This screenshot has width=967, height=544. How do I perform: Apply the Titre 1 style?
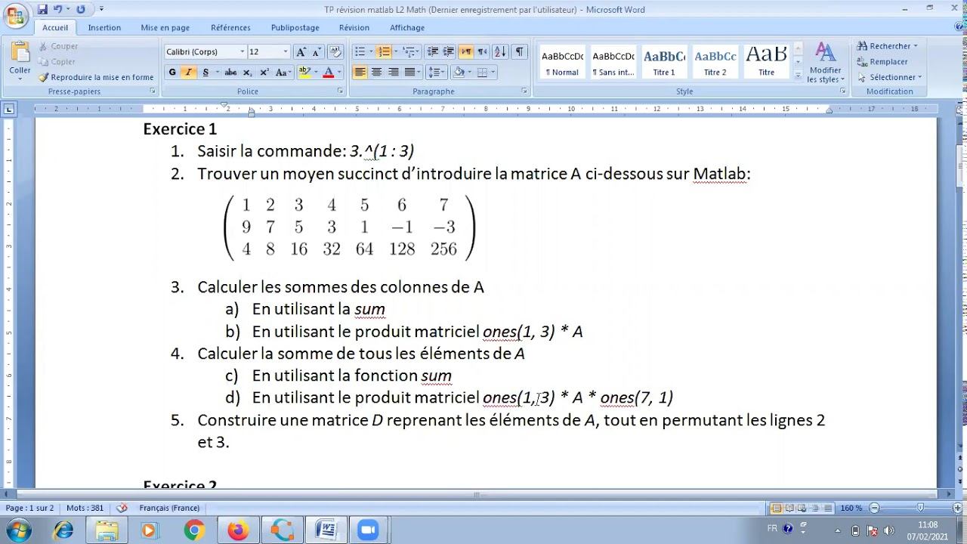tap(664, 63)
